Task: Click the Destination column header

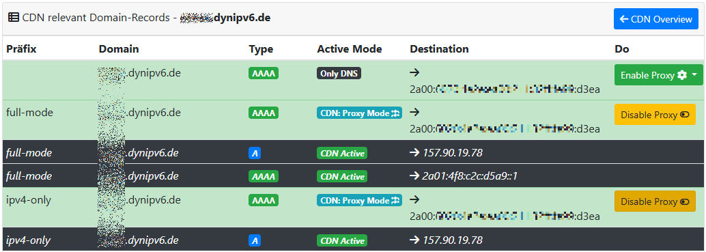Action: (439, 49)
